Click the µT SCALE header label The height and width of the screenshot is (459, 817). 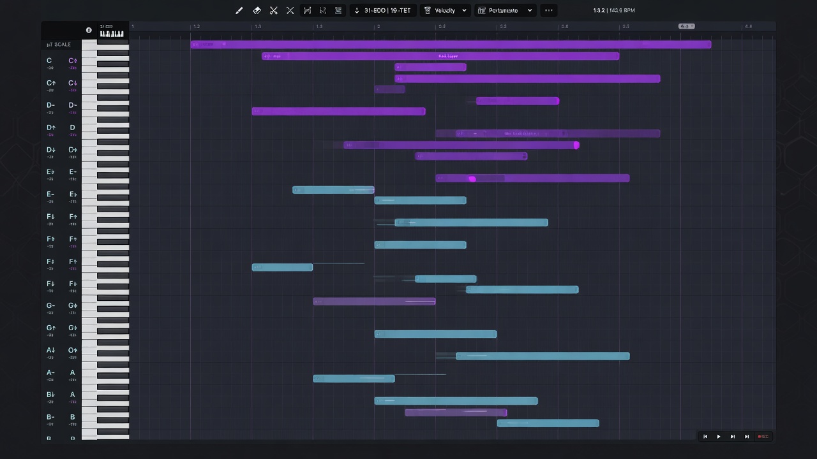(x=59, y=45)
